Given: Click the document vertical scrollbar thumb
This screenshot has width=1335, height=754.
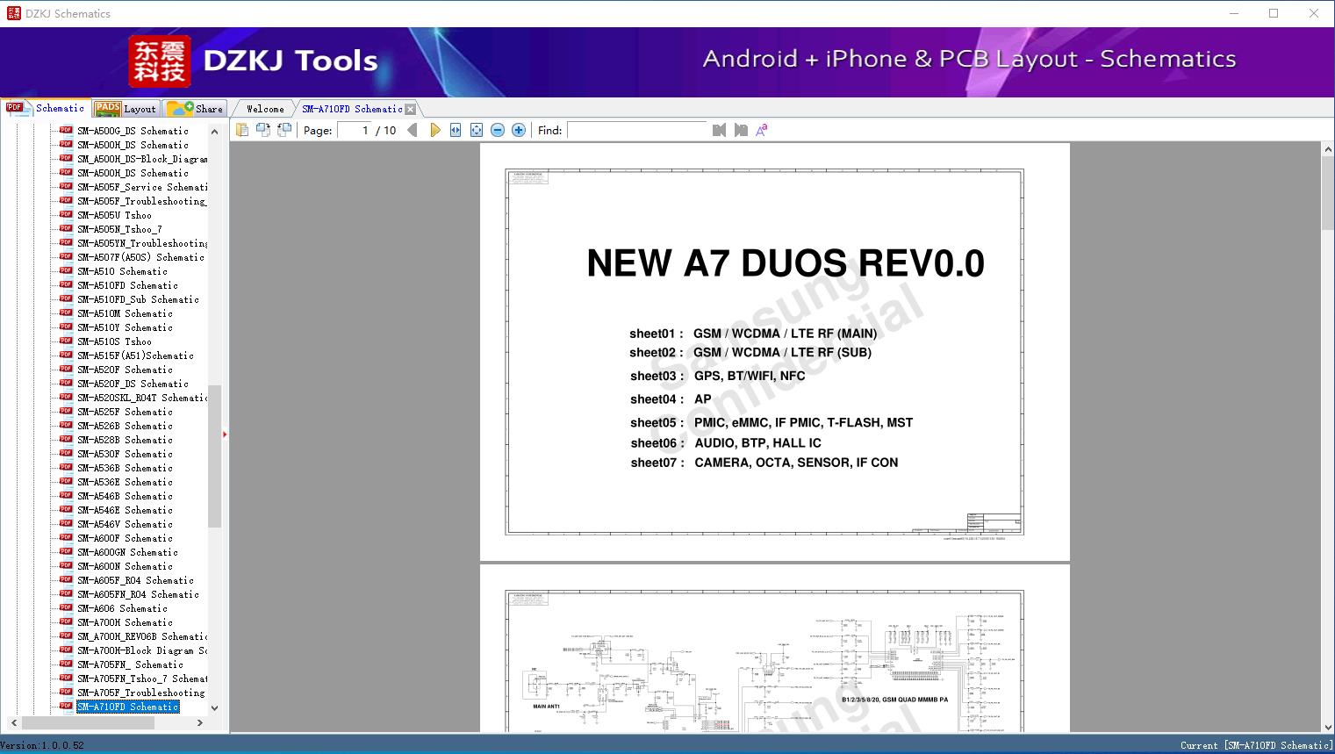Looking at the screenshot, I should (1328, 191).
